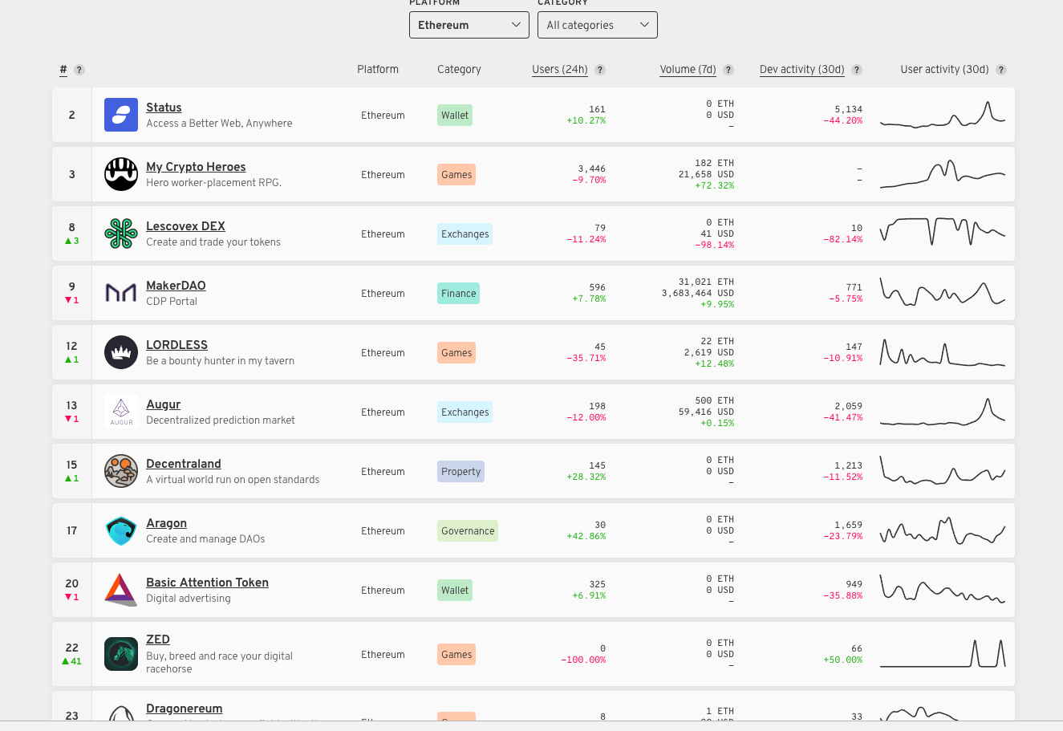The width and height of the screenshot is (1063, 731).
Task: Open the Decentraland link
Action: 184,464
